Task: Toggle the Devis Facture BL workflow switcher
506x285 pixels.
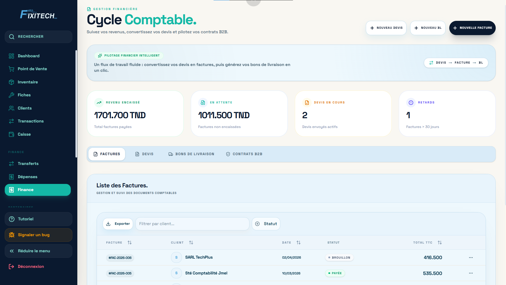Action: pyautogui.click(x=456, y=63)
